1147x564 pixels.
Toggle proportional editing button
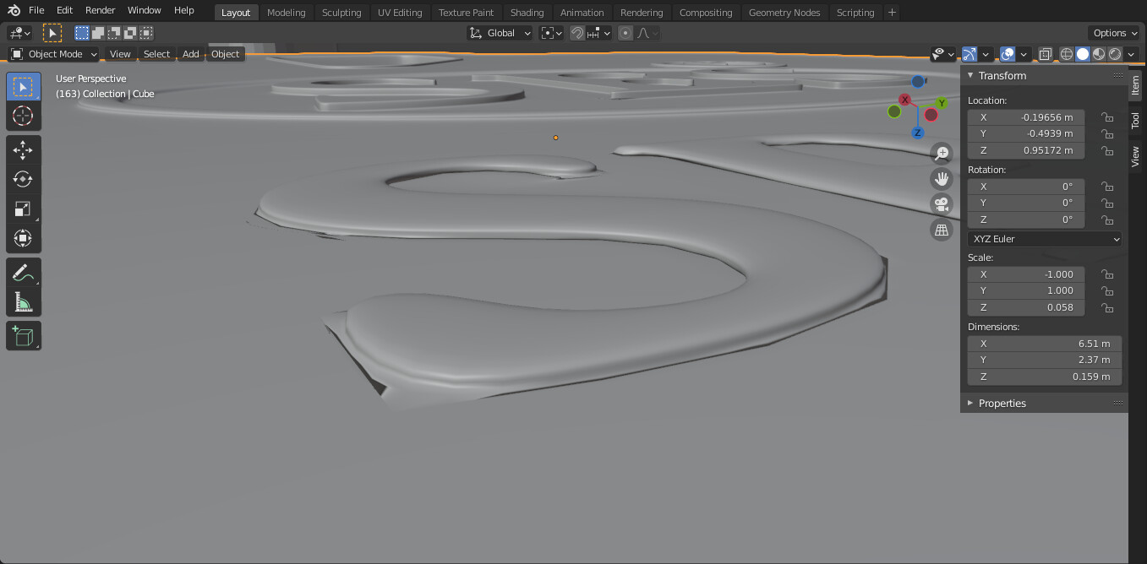tap(625, 33)
